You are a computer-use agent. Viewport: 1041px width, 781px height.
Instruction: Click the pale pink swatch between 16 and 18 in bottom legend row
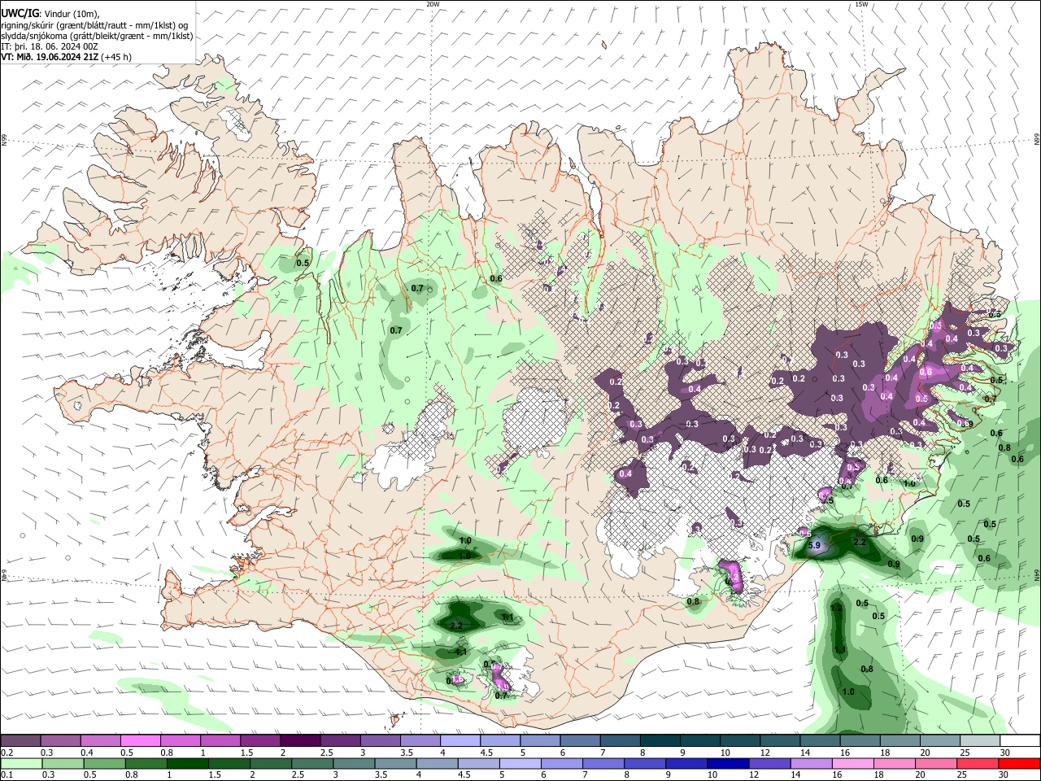(x=852, y=763)
